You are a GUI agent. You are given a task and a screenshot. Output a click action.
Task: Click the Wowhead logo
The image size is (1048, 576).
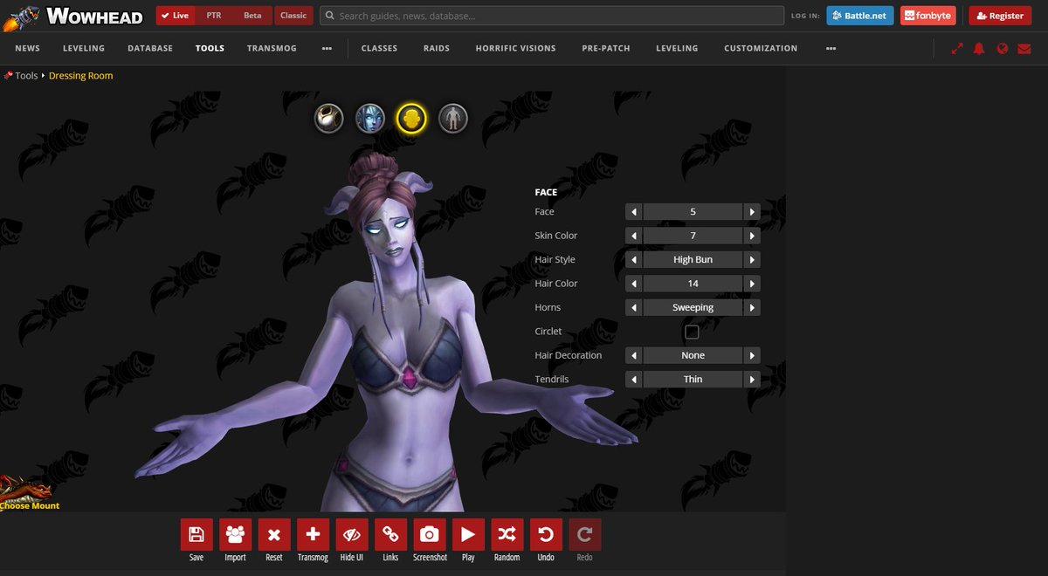pyautogui.click(x=73, y=16)
